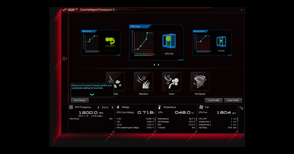The height and width of the screenshot is (154, 294).
Task: Select the Turbo fan mode icon
Action: click(x=172, y=81)
